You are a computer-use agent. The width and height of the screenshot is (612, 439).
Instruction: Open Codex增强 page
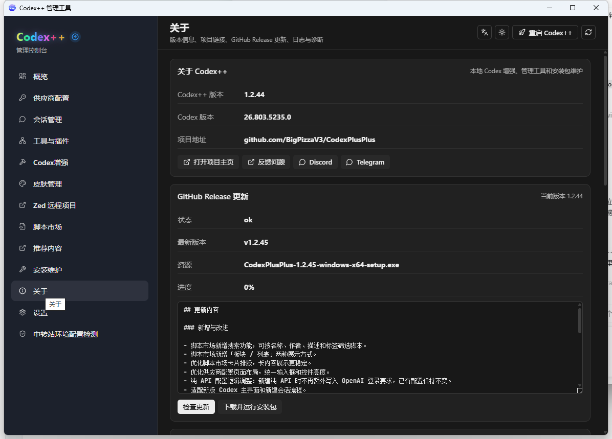(80, 162)
